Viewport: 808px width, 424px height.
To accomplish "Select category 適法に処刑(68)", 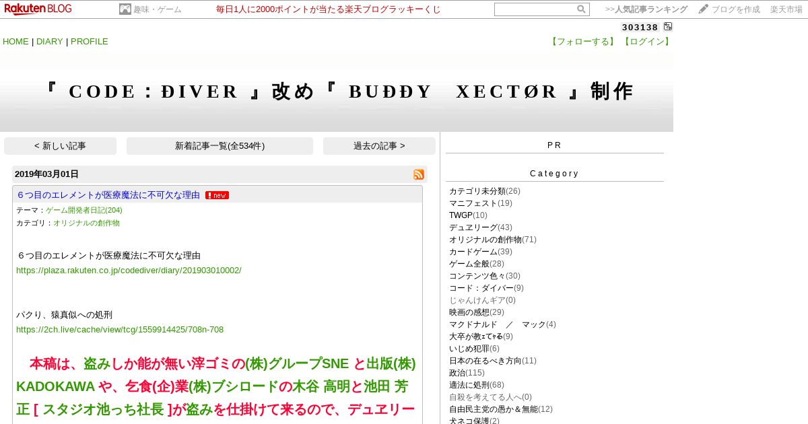I will click(477, 385).
